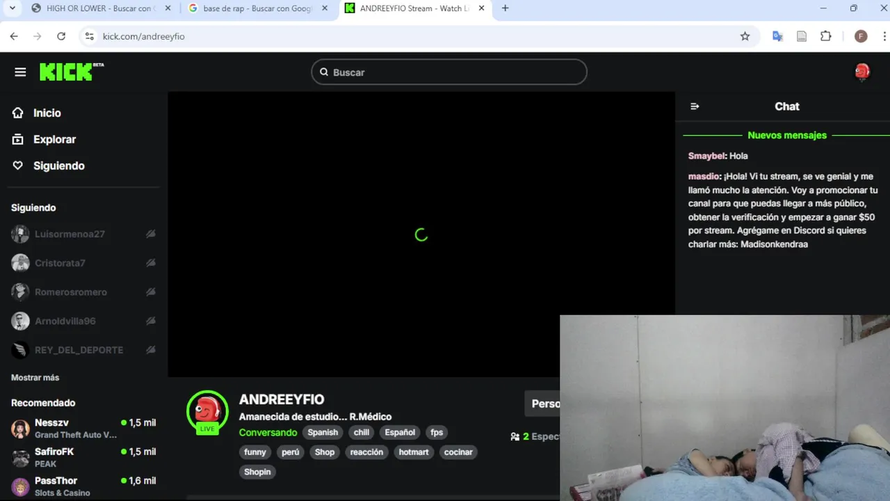This screenshot has height=501, width=890.
Task: Open the tab search dropdown arrow
Action: click(12, 8)
